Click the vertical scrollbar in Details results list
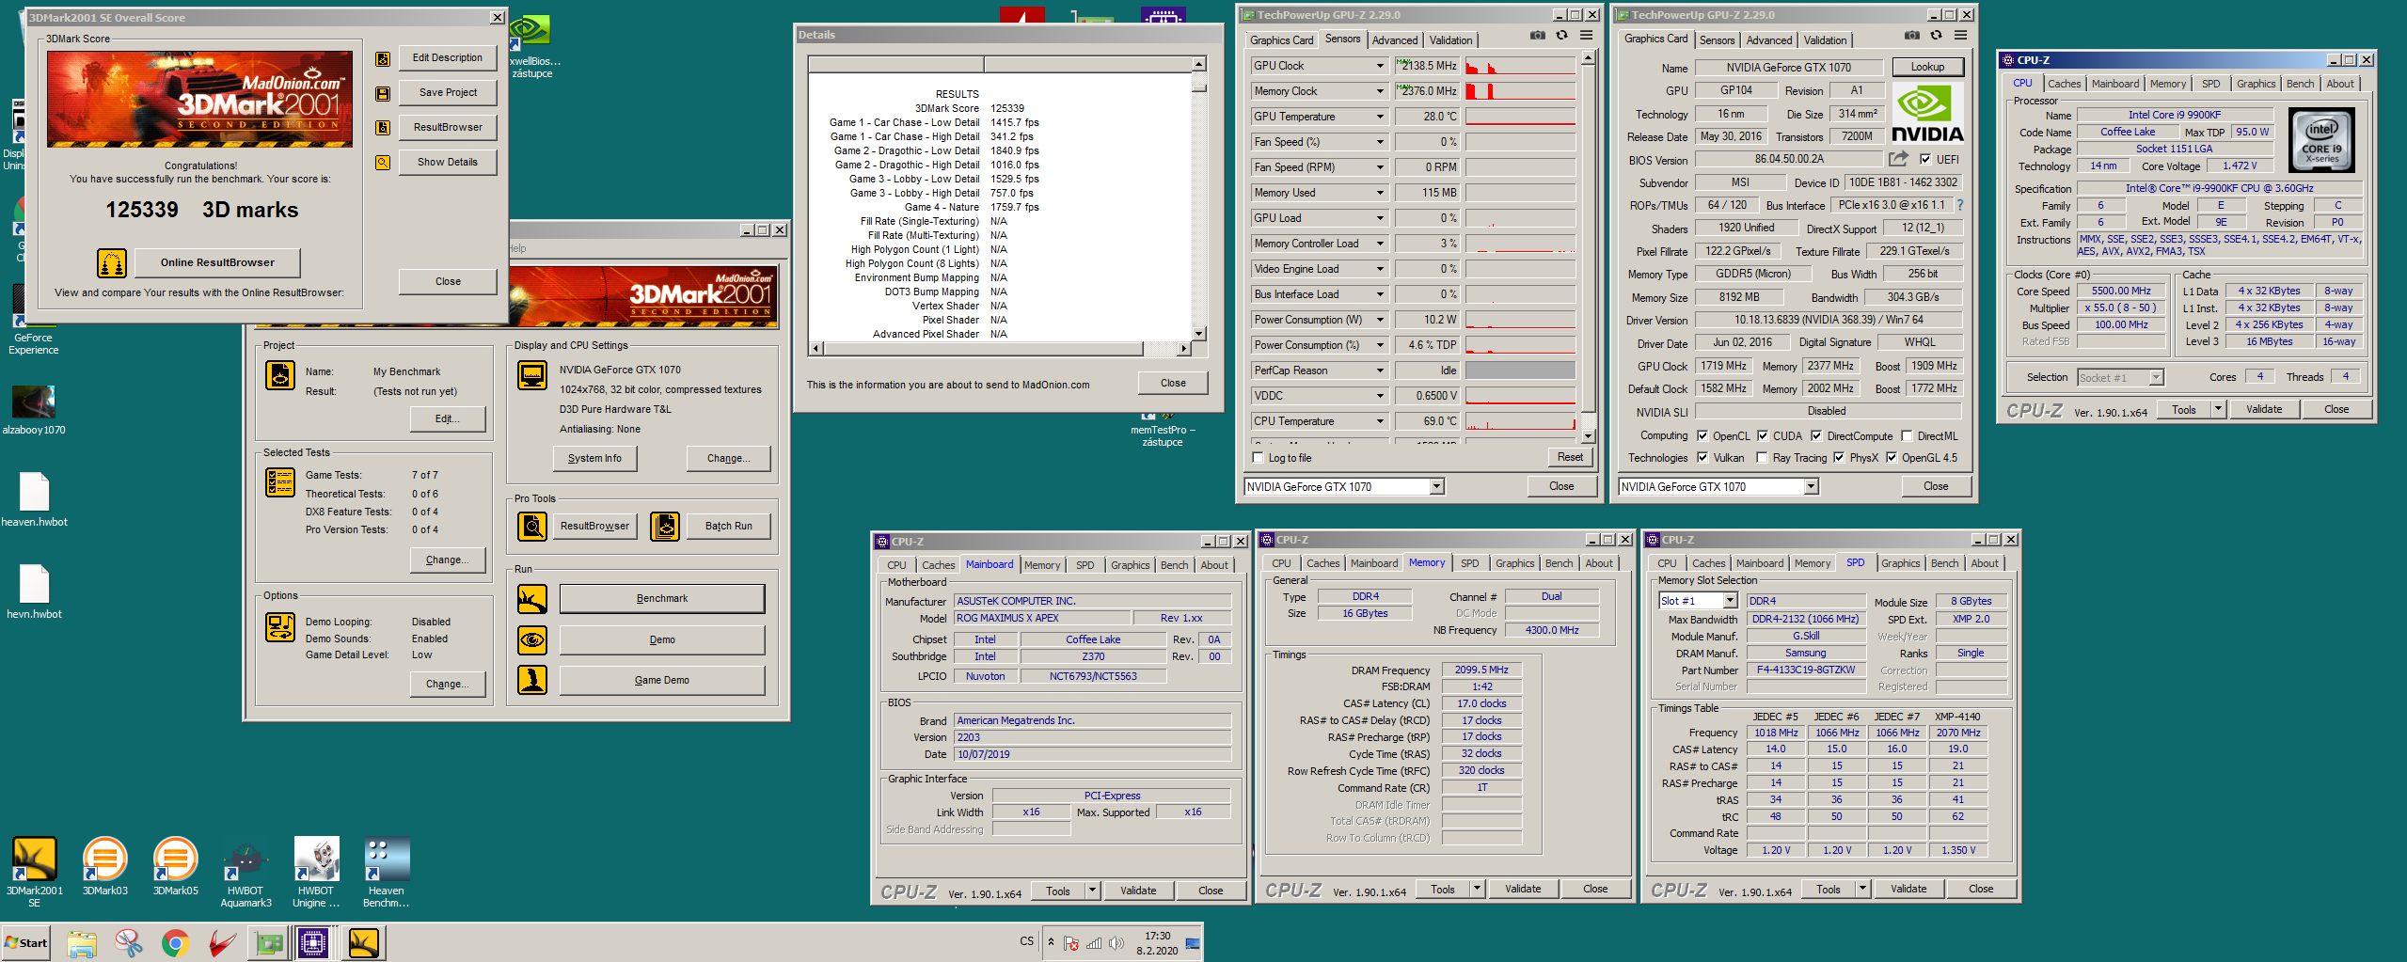This screenshot has height=962, width=2407. click(x=1198, y=198)
